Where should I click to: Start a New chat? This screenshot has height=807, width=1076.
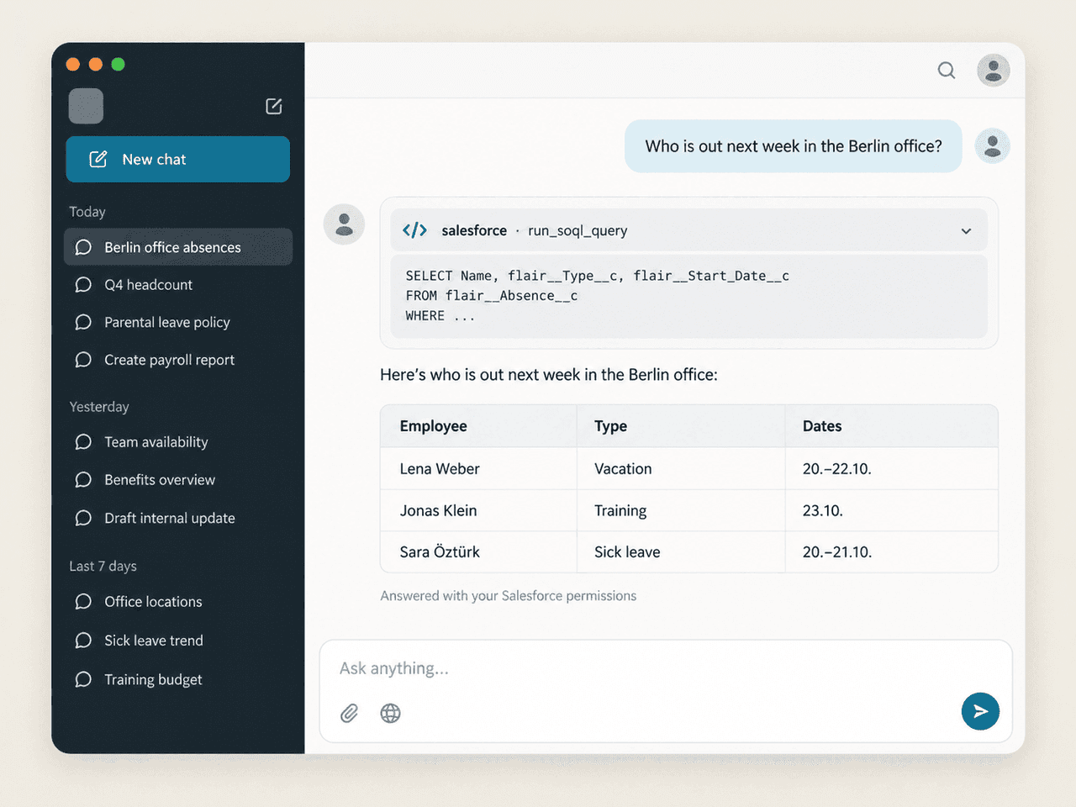point(178,159)
